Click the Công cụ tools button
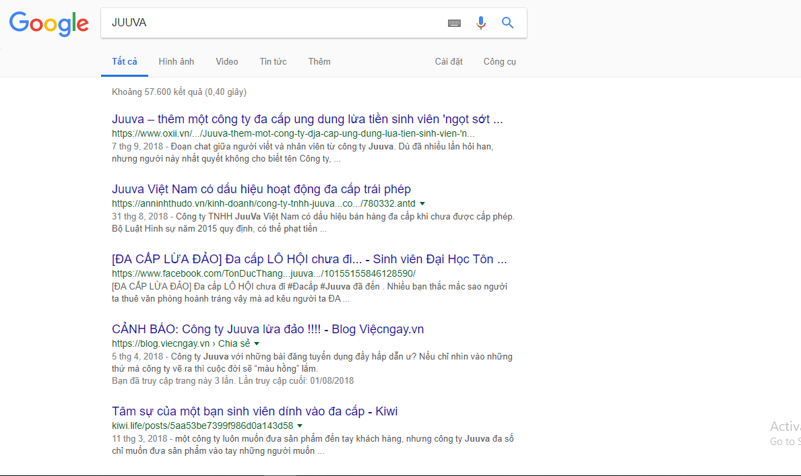This screenshot has width=801, height=476. tap(499, 62)
